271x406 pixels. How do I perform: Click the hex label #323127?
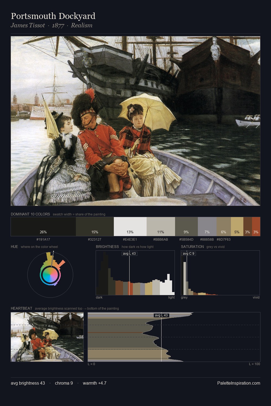click(95, 240)
